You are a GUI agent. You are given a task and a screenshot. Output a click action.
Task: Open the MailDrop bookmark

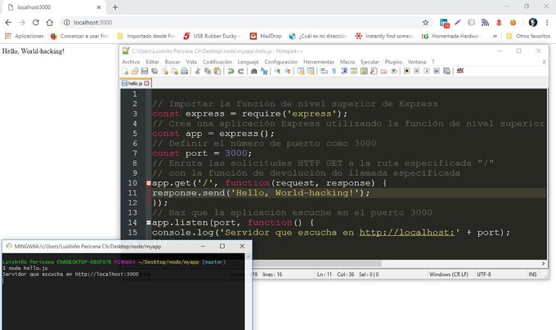point(266,36)
